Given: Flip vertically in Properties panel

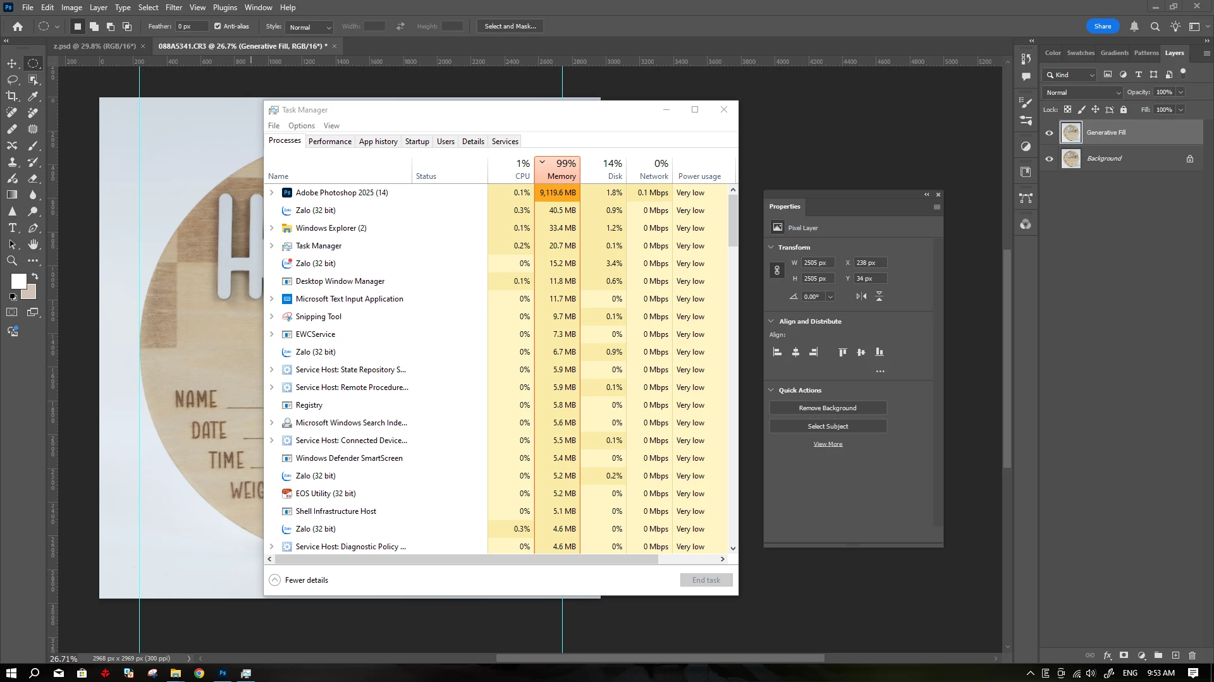Looking at the screenshot, I should [x=879, y=296].
